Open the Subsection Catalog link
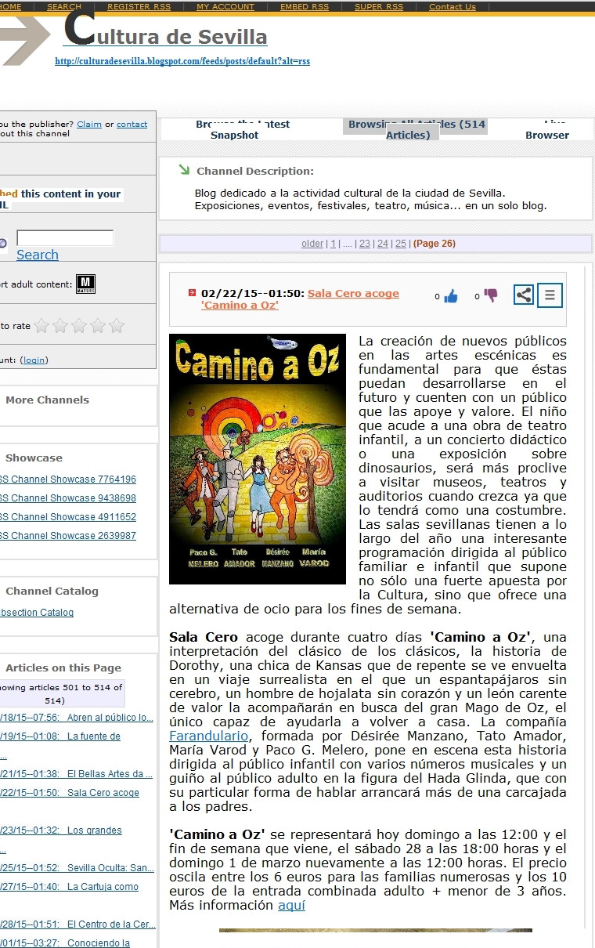595x948 pixels. click(x=37, y=613)
